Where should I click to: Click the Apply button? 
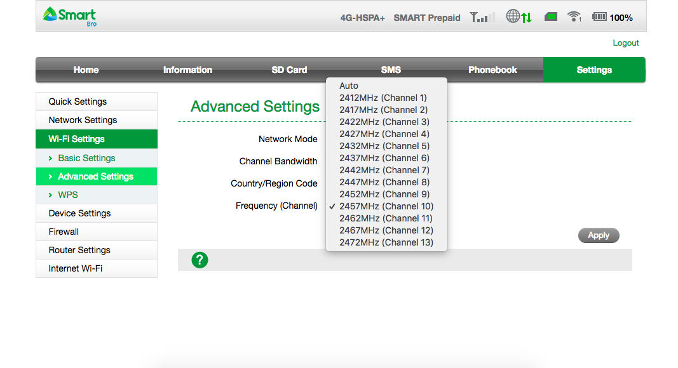[x=599, y=235]
